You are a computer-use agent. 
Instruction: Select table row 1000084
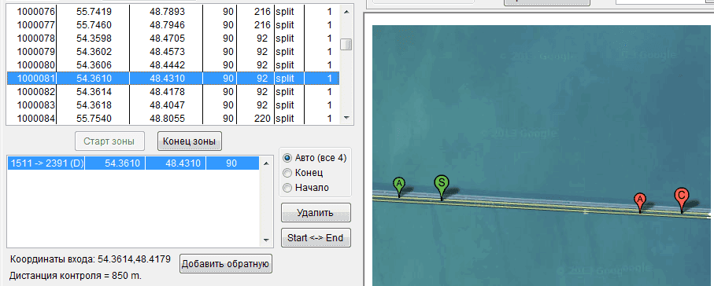pyautogui.click(x=173, y=119)
